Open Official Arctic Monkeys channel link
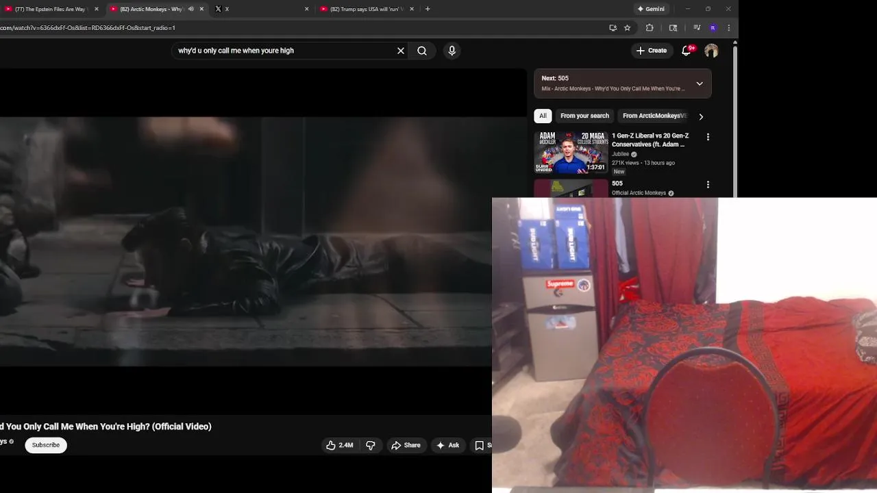The height and width of the screenshot is (493, 877). (639, 193)
